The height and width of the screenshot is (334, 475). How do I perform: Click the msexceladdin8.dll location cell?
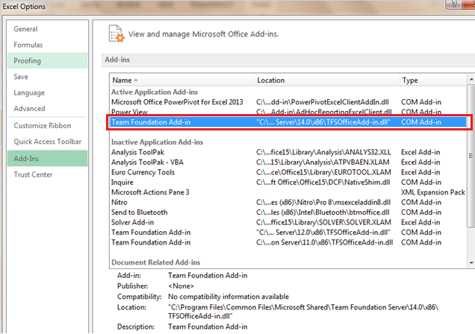323,202
